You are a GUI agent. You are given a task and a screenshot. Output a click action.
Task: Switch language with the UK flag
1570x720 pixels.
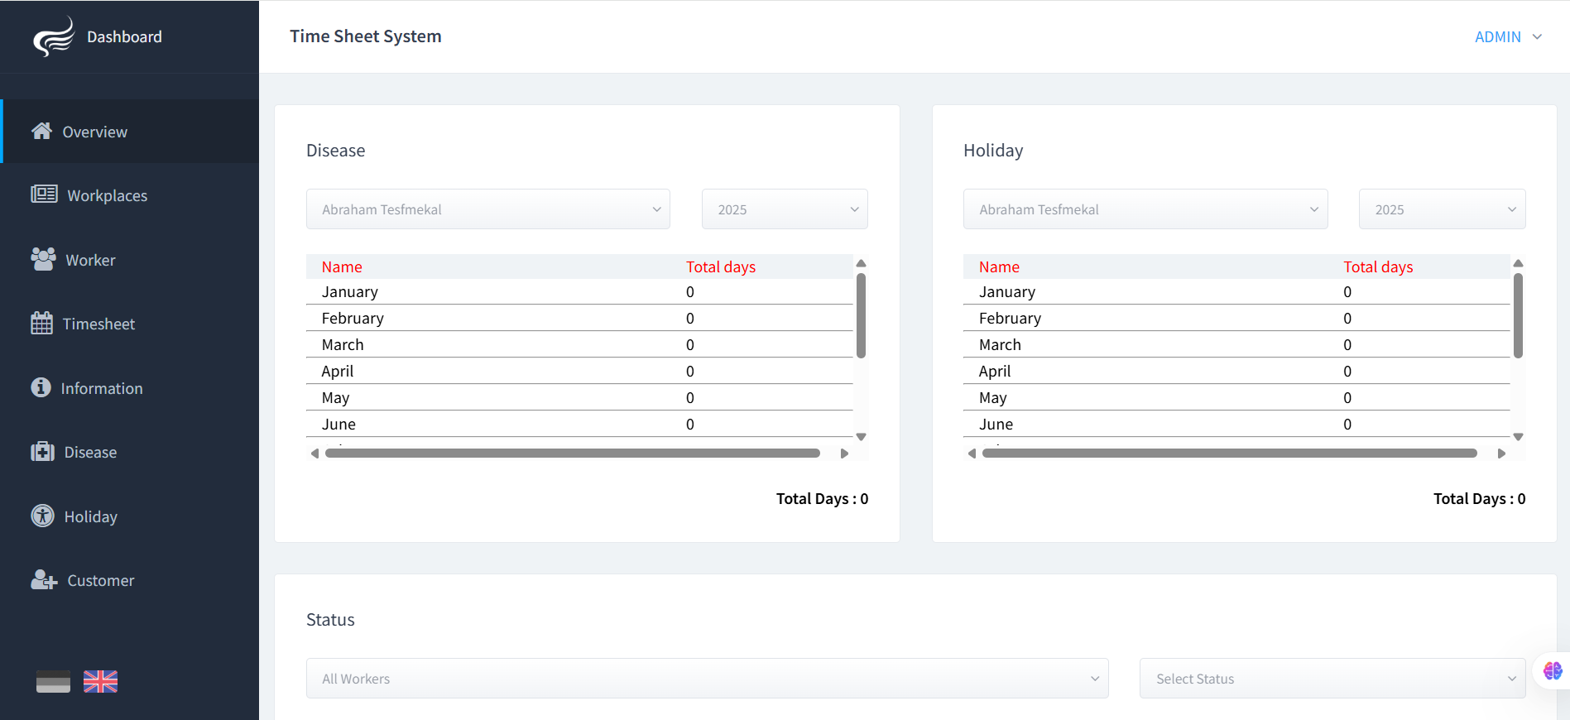[x=100, y=681]
